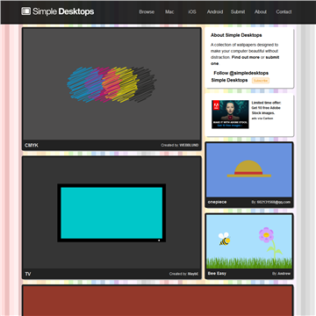This screenshot has height=316, width=316.
Task: Click the Simple Desktops logo icon
Action: point(25,11)
